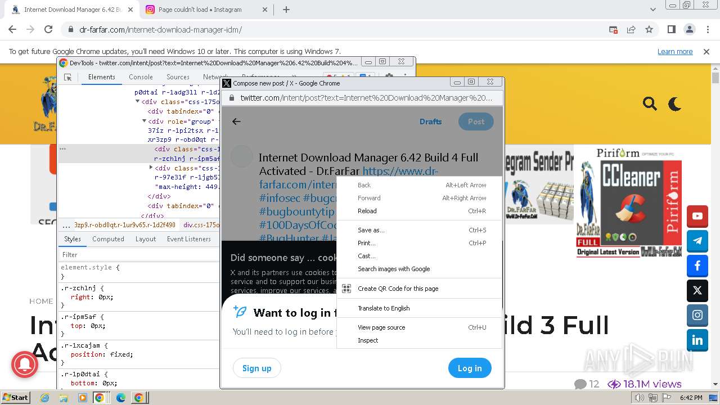Screen dimensions: 720x405
Task: Bookmark this page with the star icon
Action: tap(649, 29)
